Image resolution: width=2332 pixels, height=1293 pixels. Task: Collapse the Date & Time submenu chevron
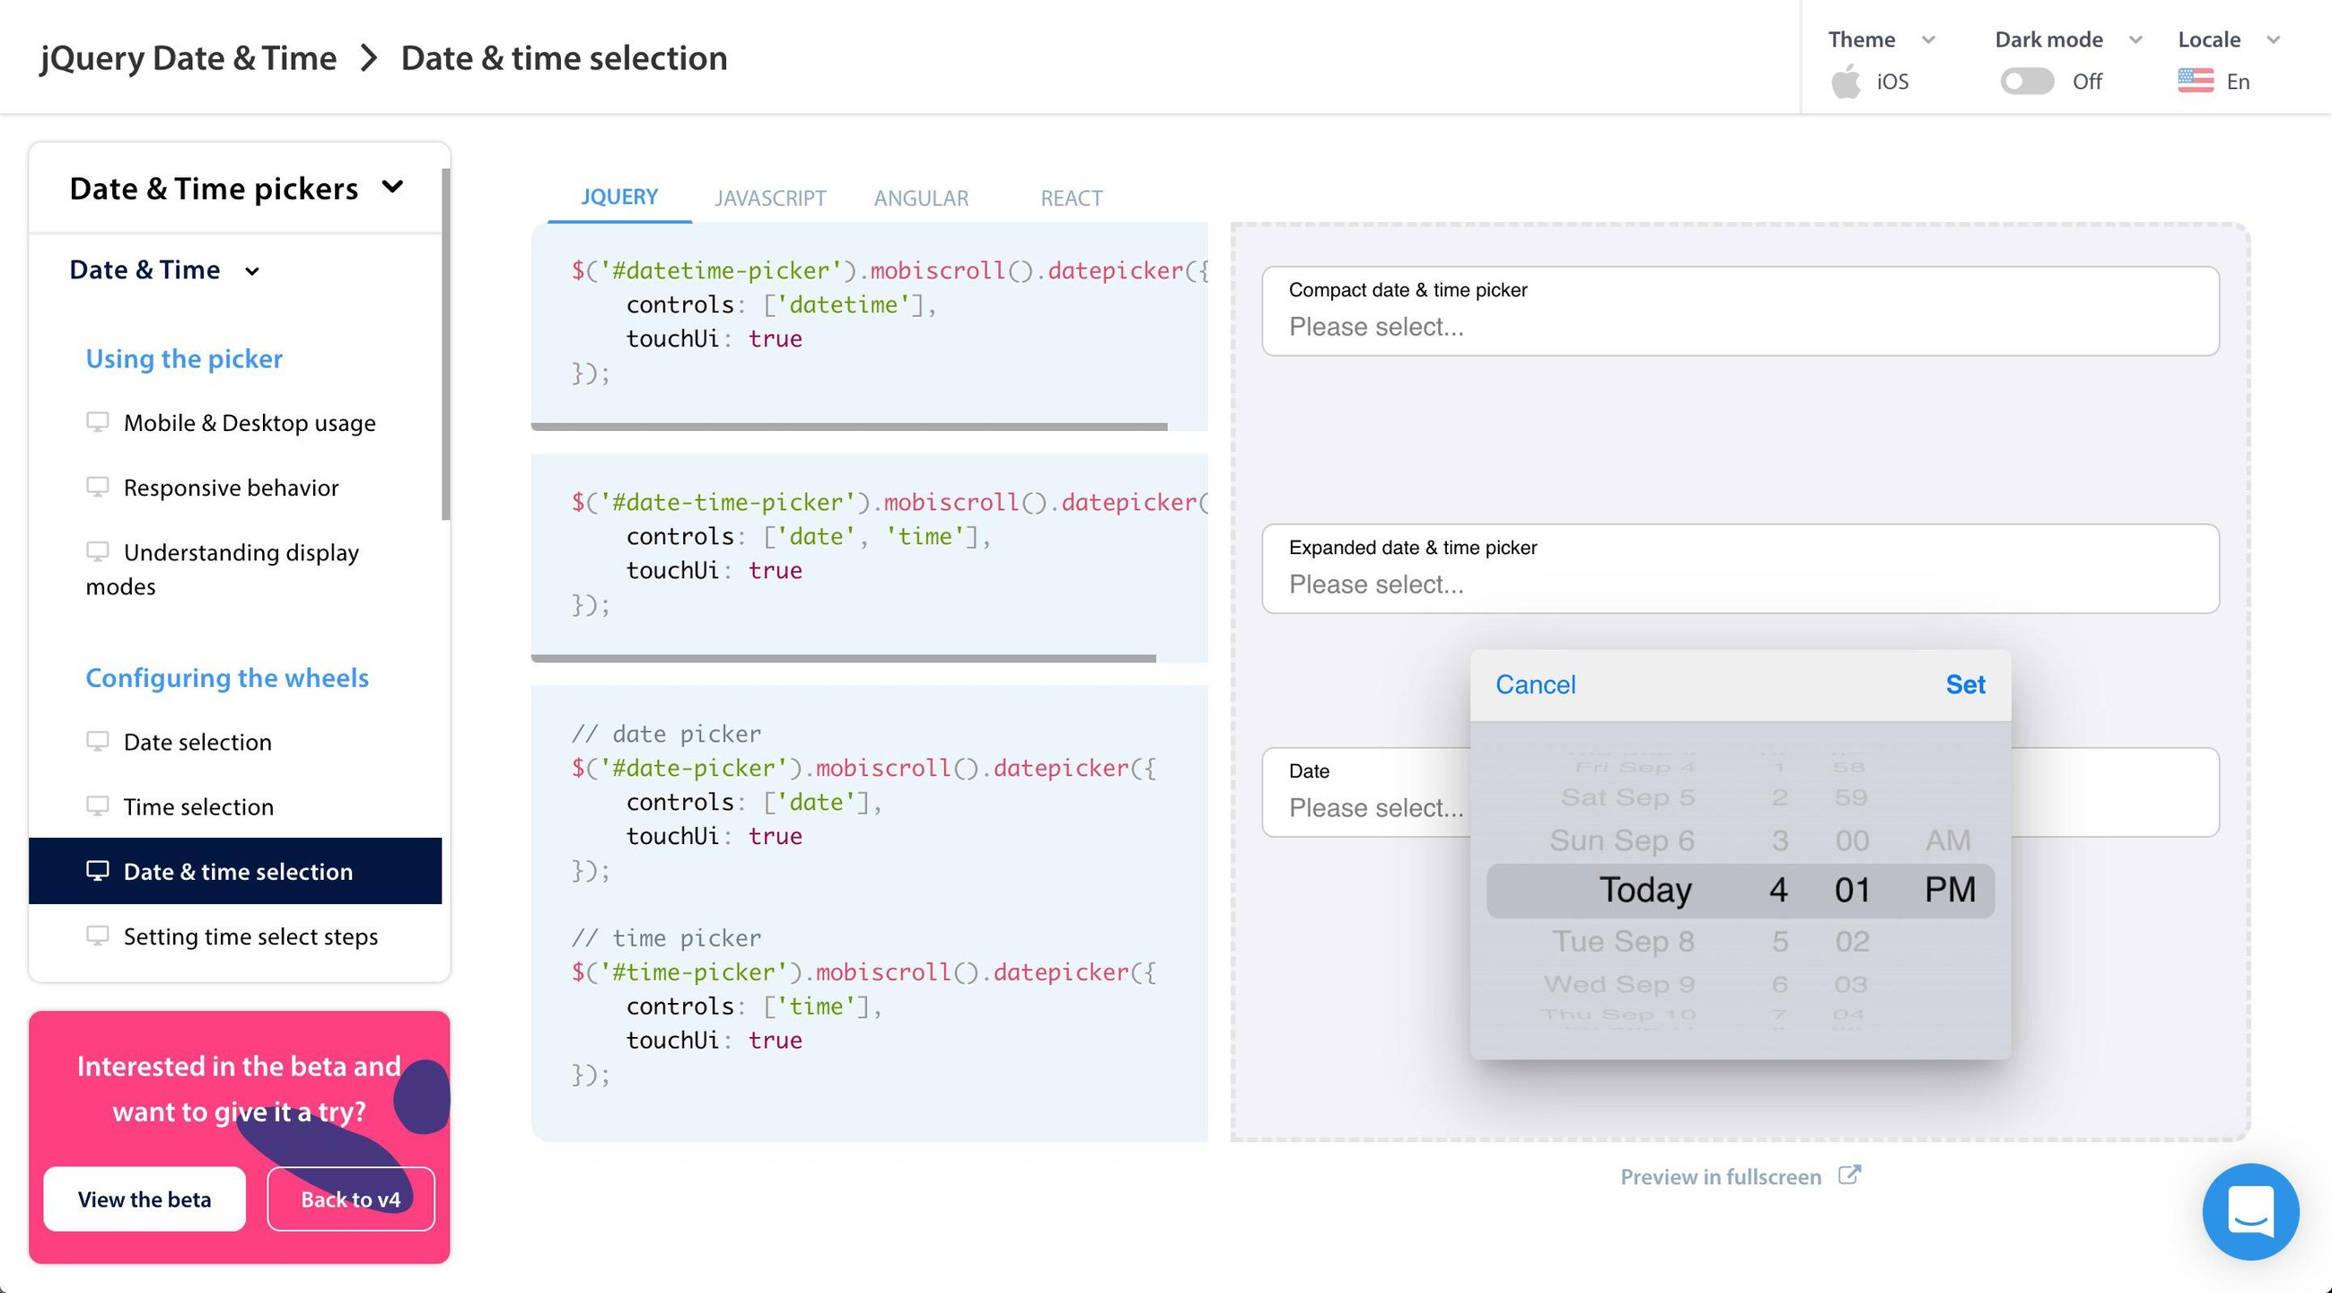(x=252, y=271)
